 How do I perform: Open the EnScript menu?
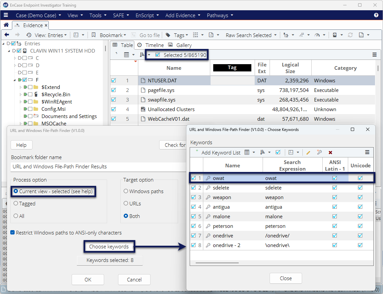147,15
